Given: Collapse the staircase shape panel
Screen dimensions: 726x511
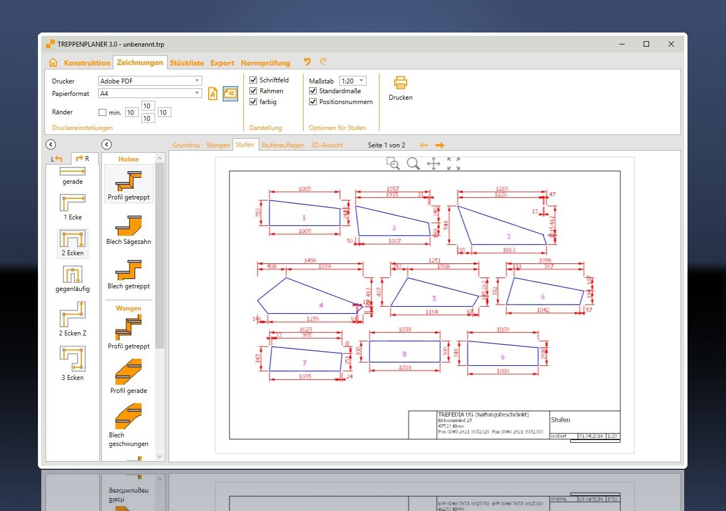Looking at the screenshot, I should pos(51,145).
